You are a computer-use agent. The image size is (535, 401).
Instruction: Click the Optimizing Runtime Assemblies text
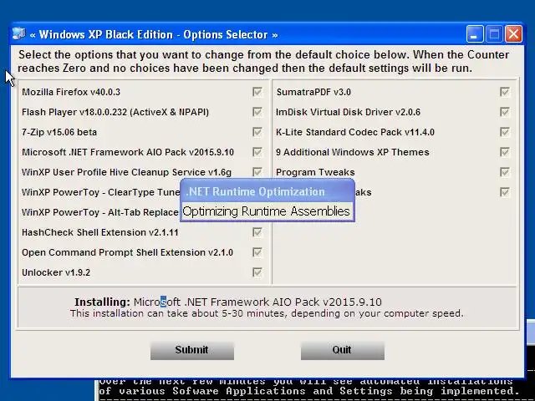click(266, 211)
